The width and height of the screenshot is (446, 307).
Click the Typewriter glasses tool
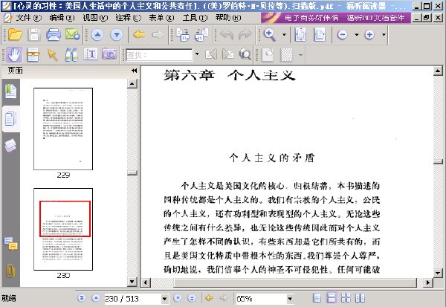(x=33, y=54)
